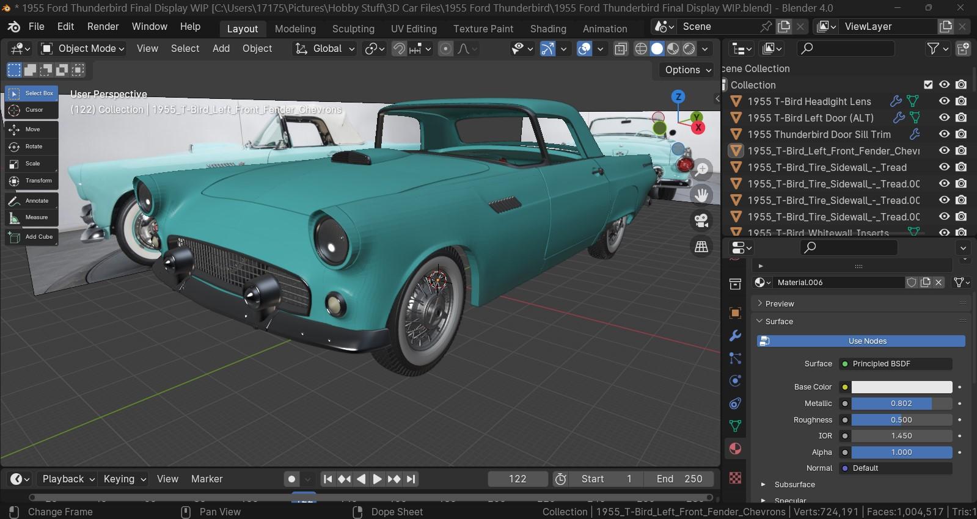Switch to wireframe viewport shading
Screen dimensions: 977x519
pyautogui.click(x=641, y=49)
